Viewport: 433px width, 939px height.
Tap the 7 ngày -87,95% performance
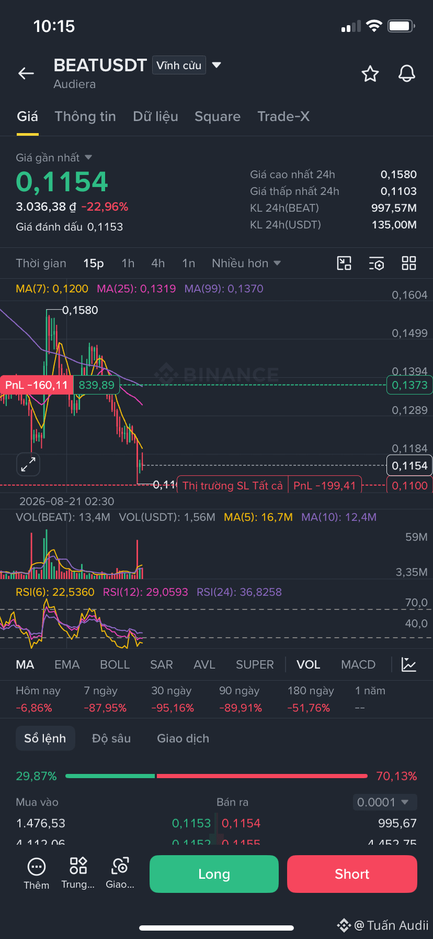tap(105, 700)
